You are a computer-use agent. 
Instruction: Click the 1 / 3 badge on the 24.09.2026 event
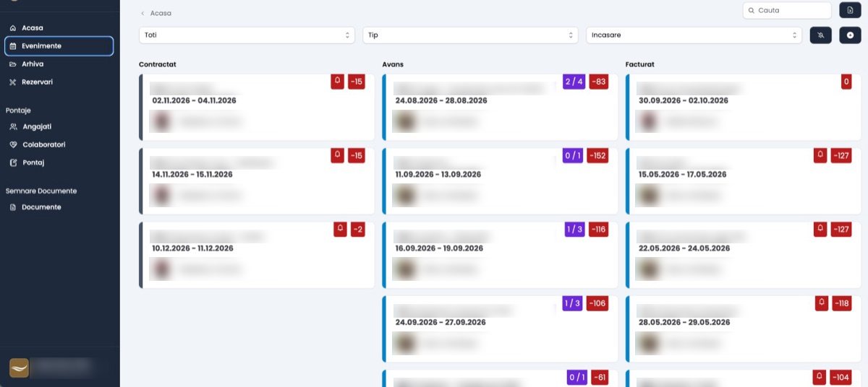573,303
